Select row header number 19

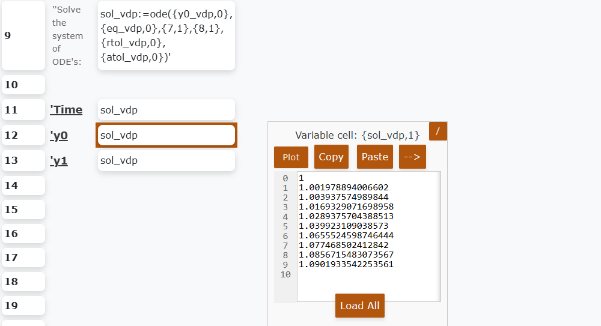click(23, 306)
